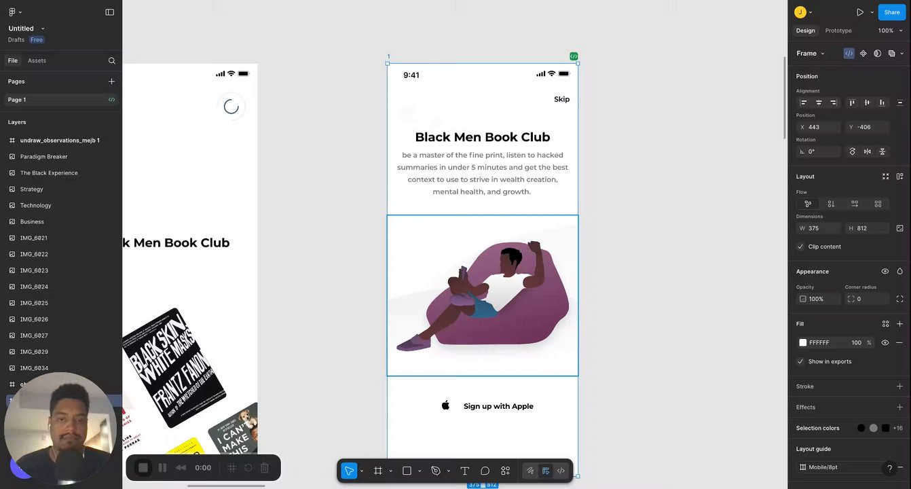Pause the screen recording
Viewport: 911px width, 489px height.
162,467
